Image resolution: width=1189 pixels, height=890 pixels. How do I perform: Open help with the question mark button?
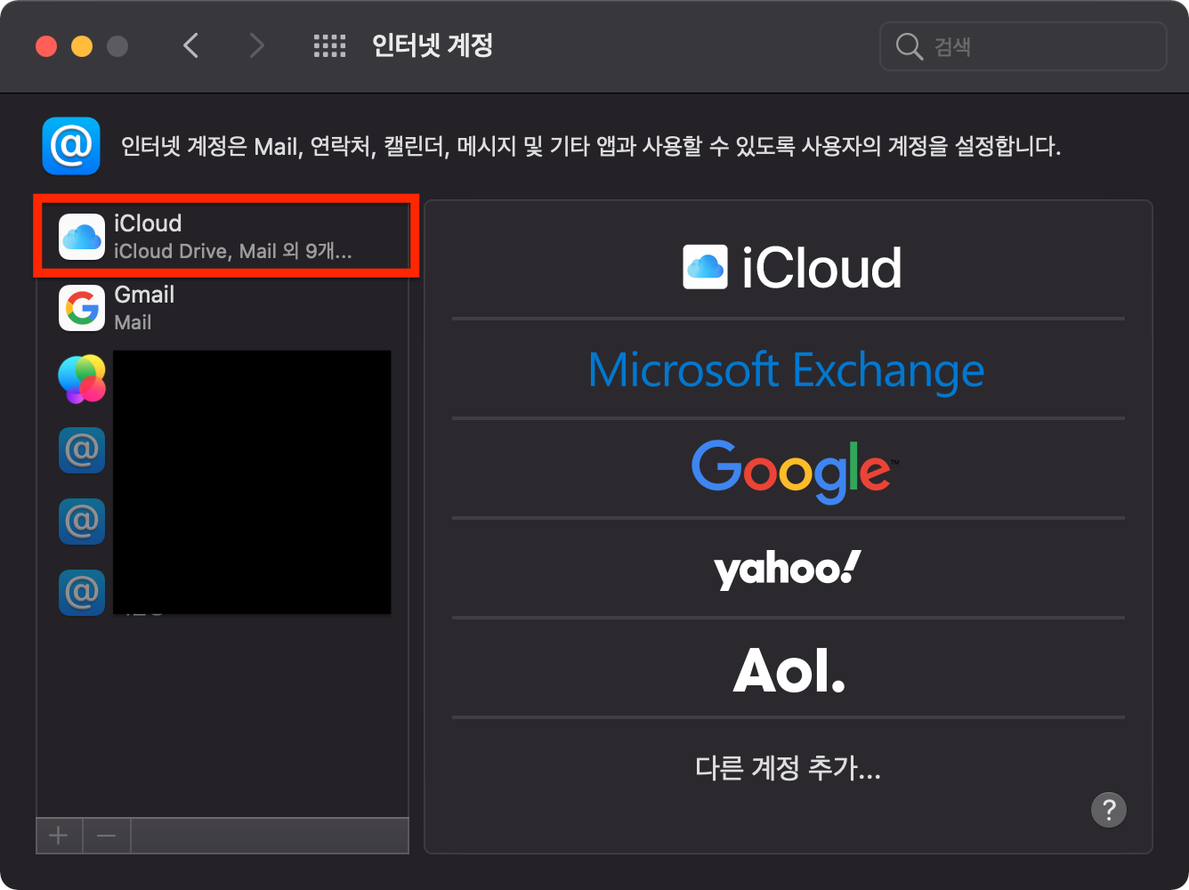[x=1109, y=810]
